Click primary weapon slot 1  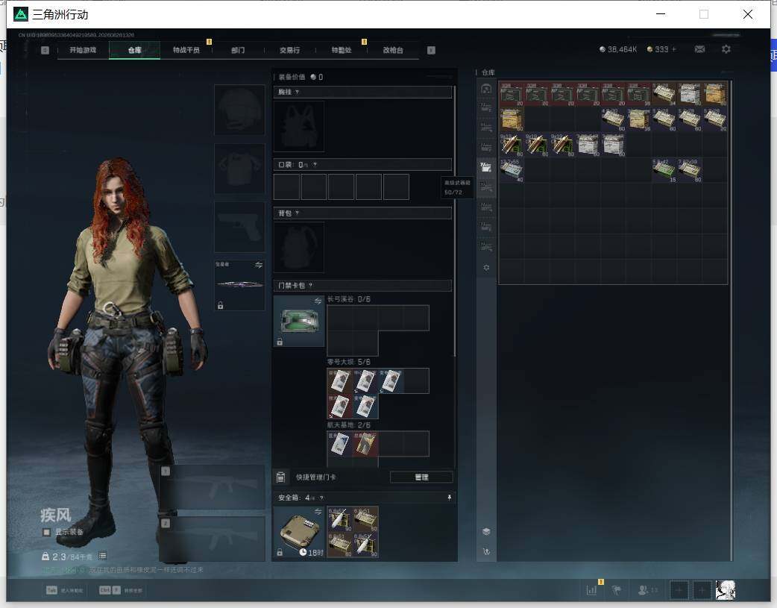click(x=213, y=487)
